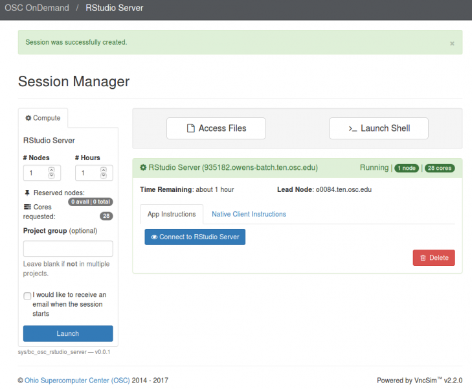Click the Running status text

[374, 167]
